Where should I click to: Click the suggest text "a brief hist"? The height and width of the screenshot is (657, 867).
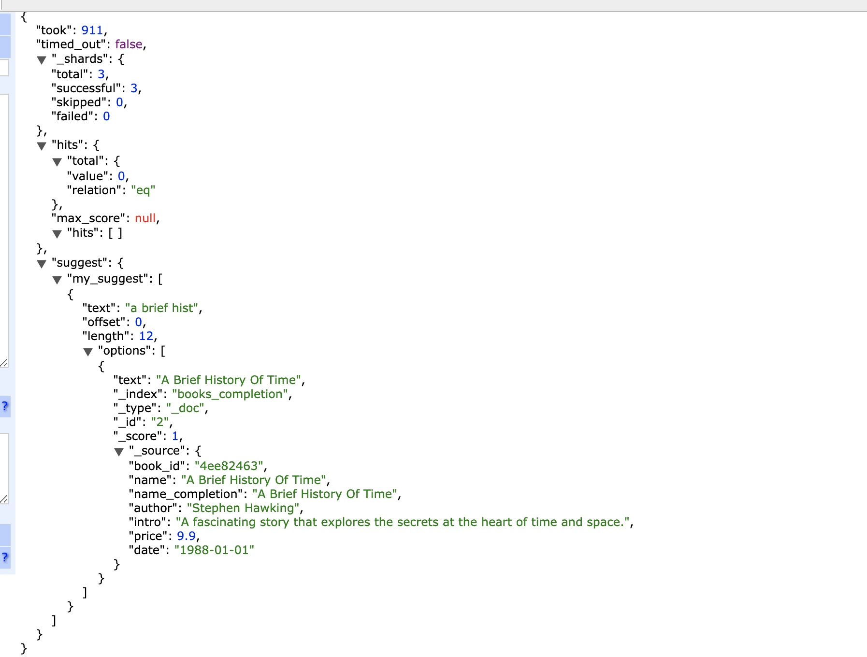click(162, 308)
